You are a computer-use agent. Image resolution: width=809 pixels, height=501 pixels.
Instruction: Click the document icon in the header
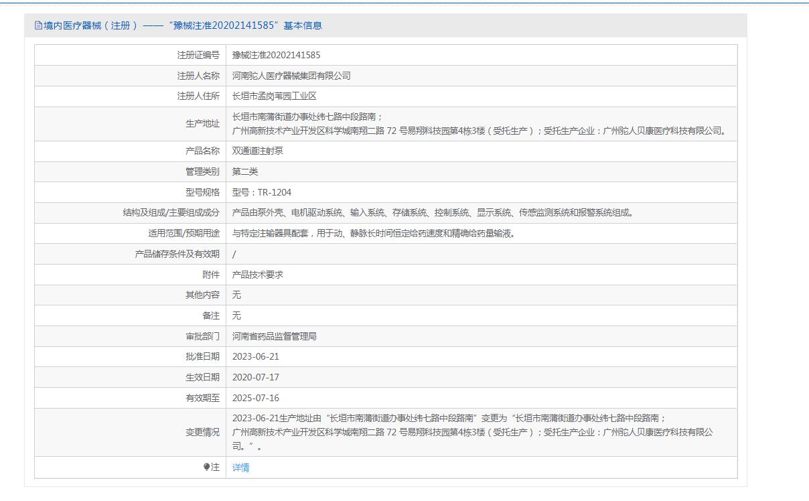(x=38, y=25)
